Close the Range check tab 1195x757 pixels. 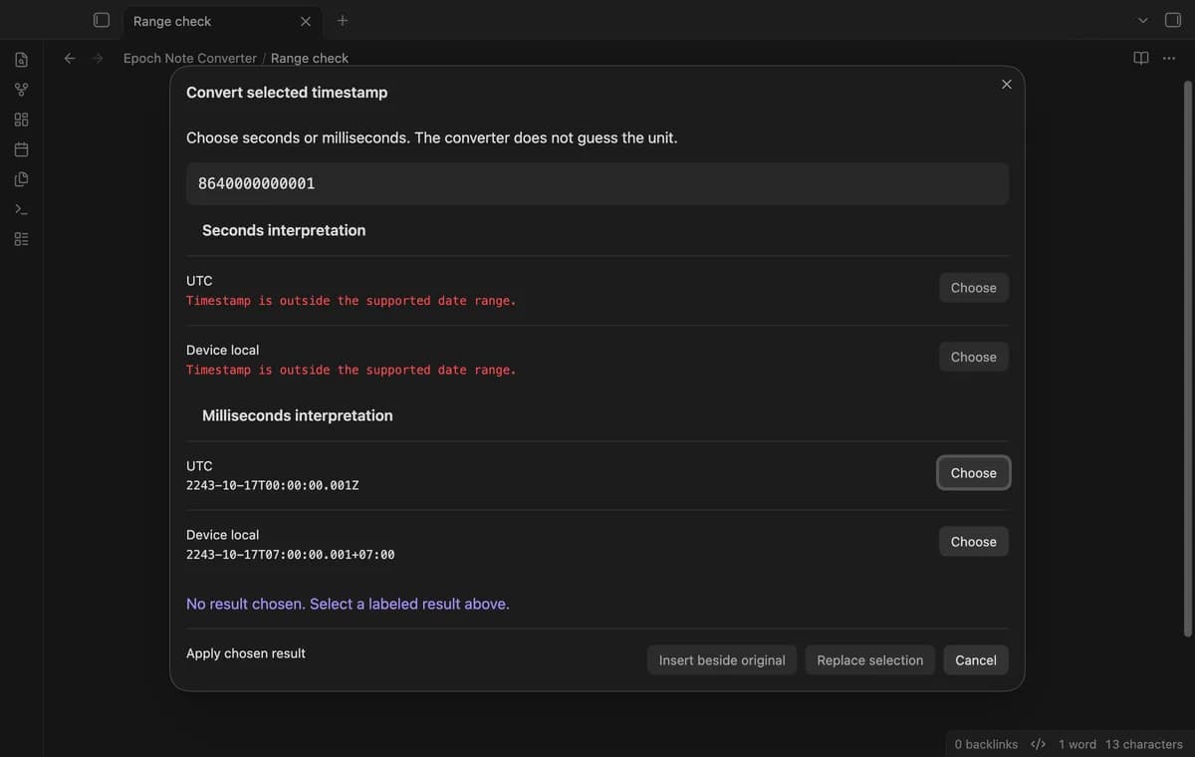coord(306,21)
